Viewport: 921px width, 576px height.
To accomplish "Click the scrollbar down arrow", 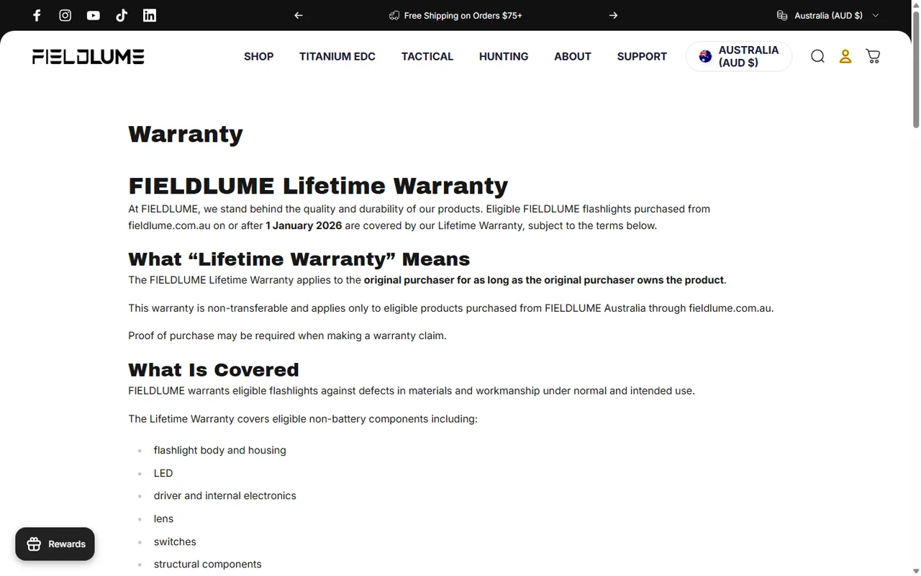I will pyautogui.click(x=916, y=571).
